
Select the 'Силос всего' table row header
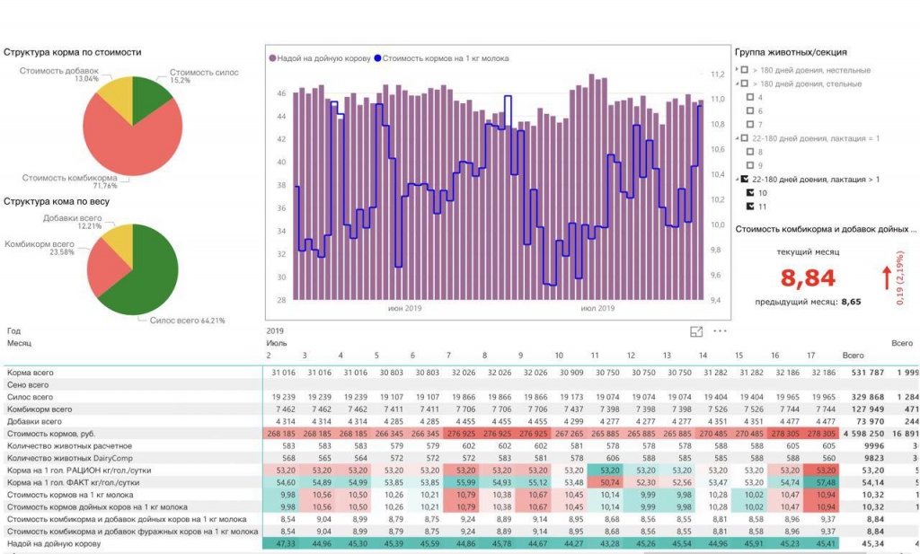pos(30,397)
